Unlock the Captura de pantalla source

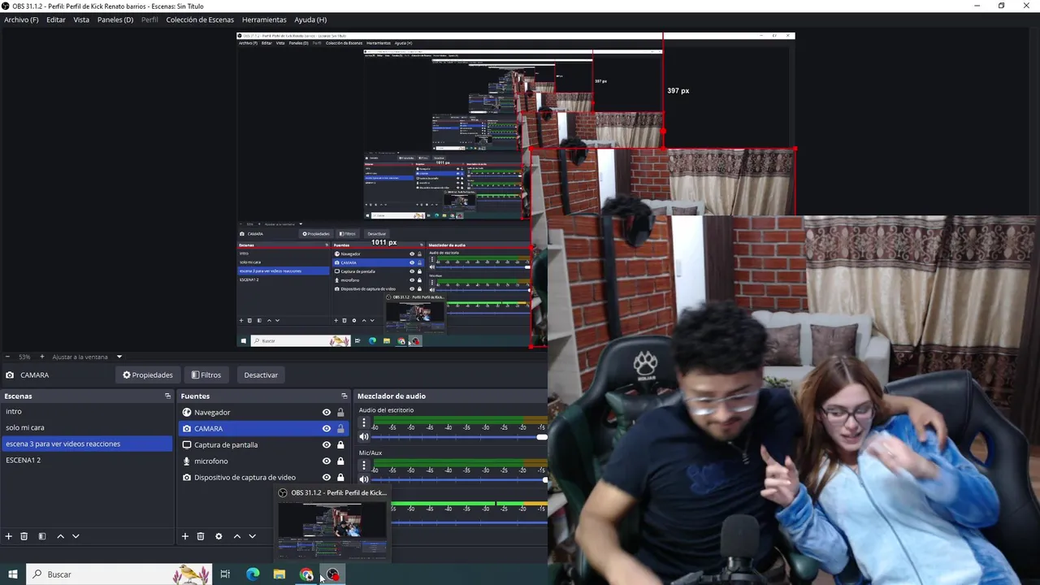[x=340, y=444]
